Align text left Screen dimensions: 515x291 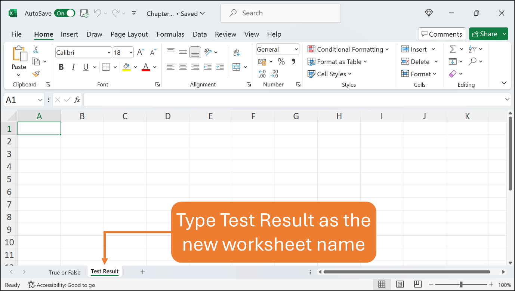[x=170, y=67]
